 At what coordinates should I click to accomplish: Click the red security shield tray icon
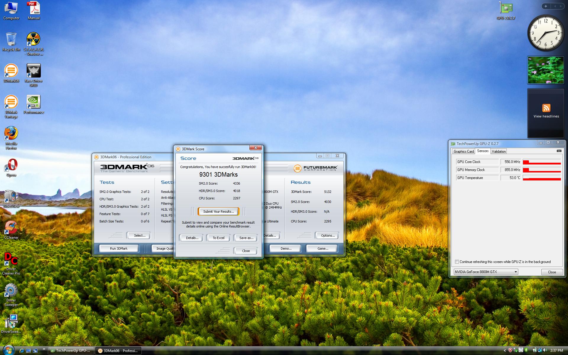(510, 350)
